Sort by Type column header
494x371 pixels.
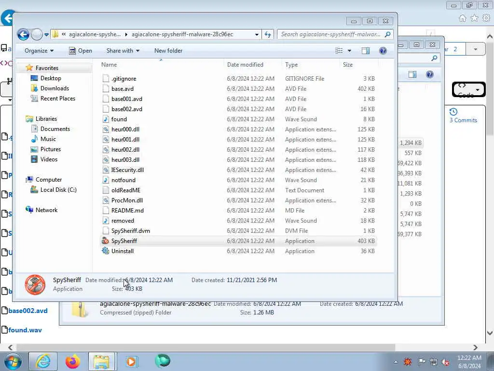point(291,64)
